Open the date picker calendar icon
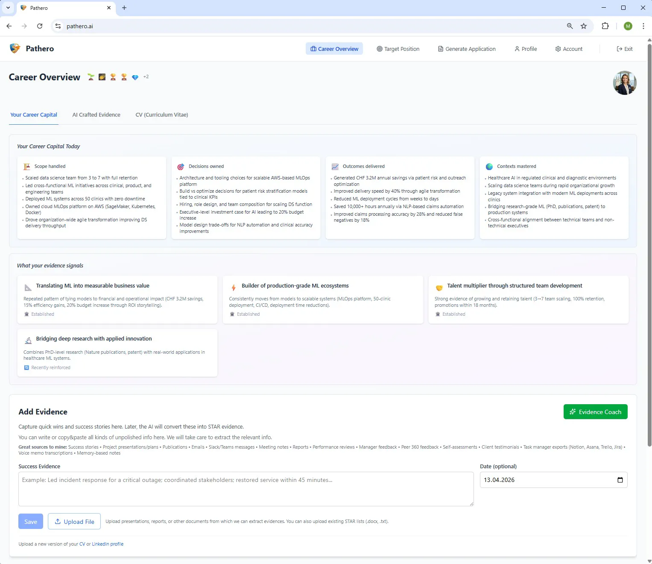Image resolution: width=652 pixels, height=564 pixels. pyautogui.click(x=620, y=480)
